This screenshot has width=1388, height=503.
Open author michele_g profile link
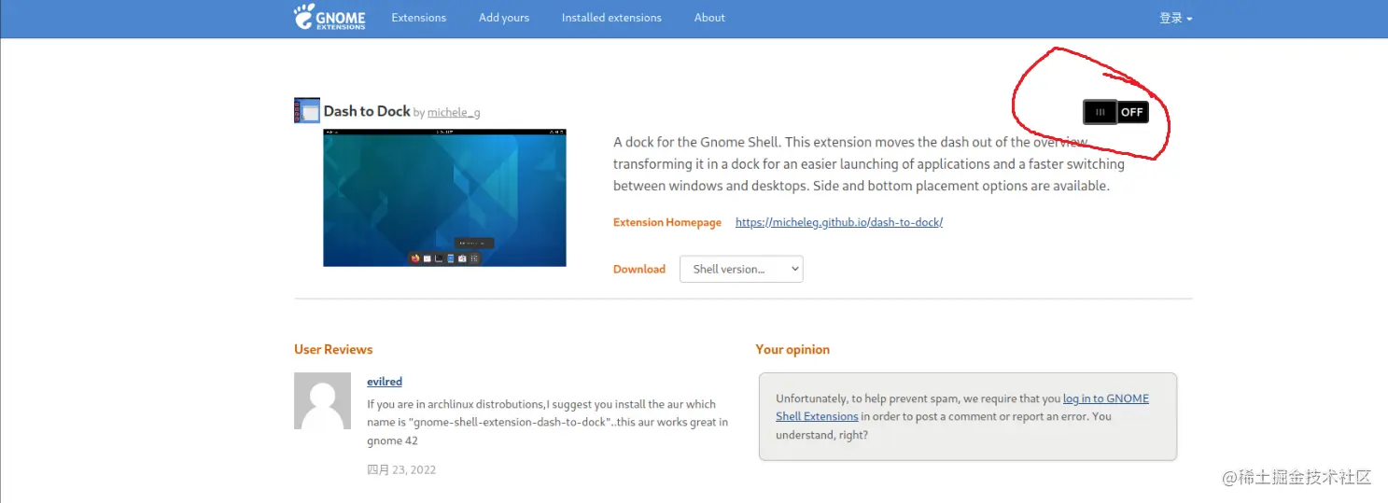454,112
